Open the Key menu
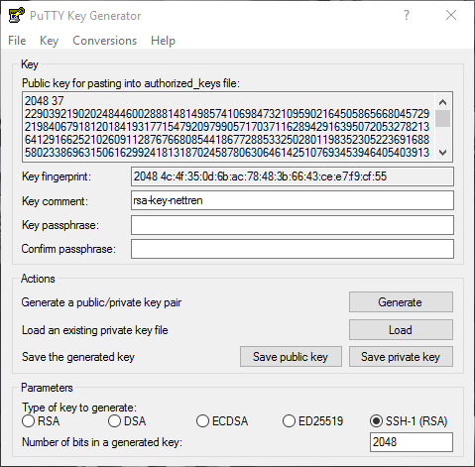The image size is (475, 467). click(49, 41)
